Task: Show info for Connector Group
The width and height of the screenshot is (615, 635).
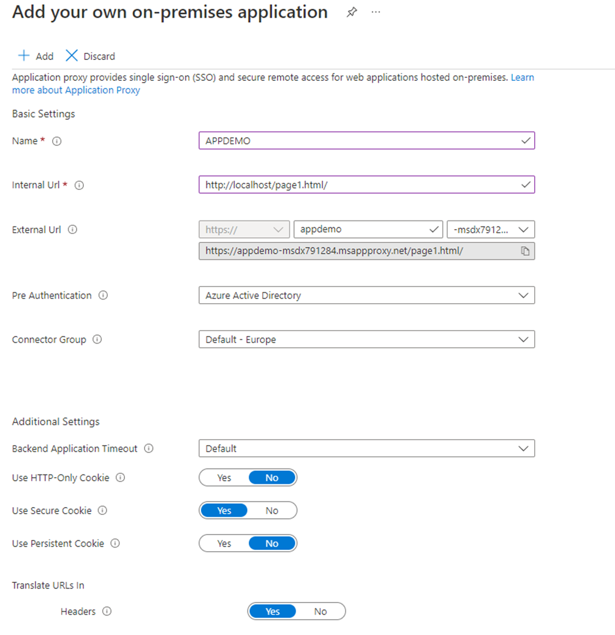Action: pos(97,339)
